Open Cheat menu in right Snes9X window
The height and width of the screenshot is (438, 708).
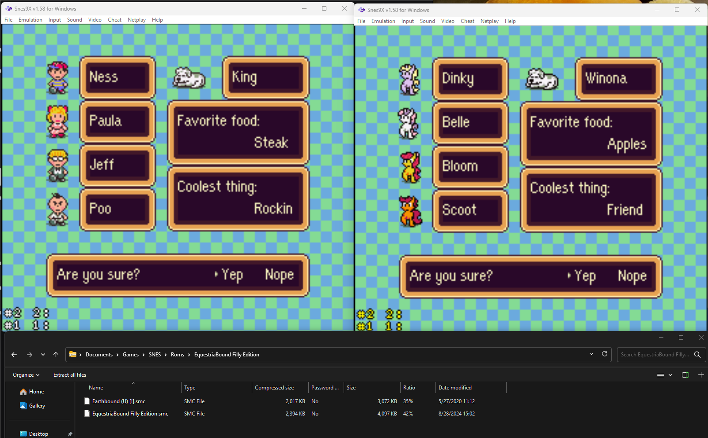coord(467,21)
